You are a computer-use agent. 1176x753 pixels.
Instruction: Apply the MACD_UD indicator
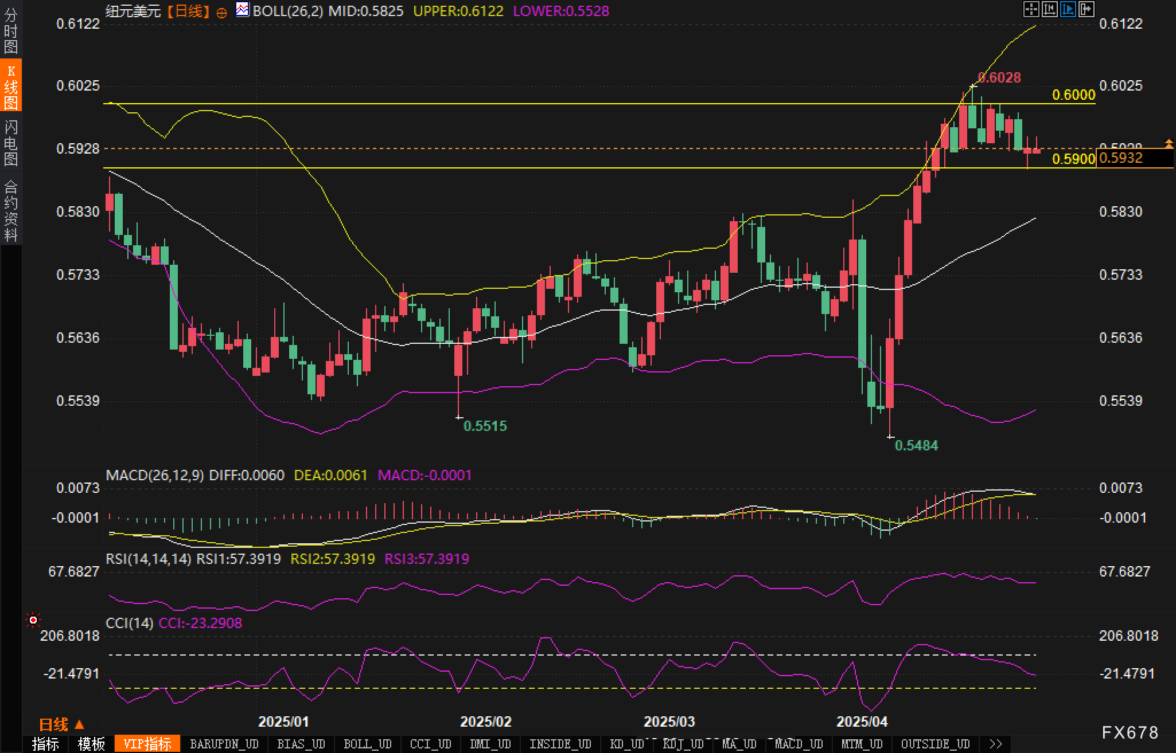point(799,744)
